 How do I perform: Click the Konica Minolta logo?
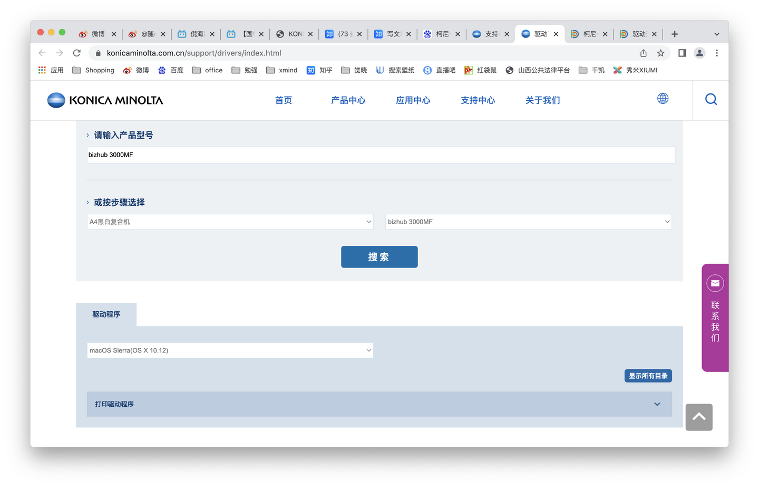click(x=104, y=100)
